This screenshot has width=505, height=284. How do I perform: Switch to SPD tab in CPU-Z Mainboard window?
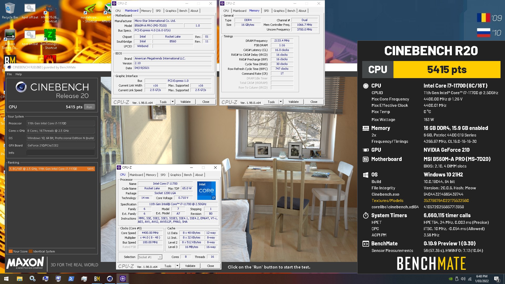[158, 11]
